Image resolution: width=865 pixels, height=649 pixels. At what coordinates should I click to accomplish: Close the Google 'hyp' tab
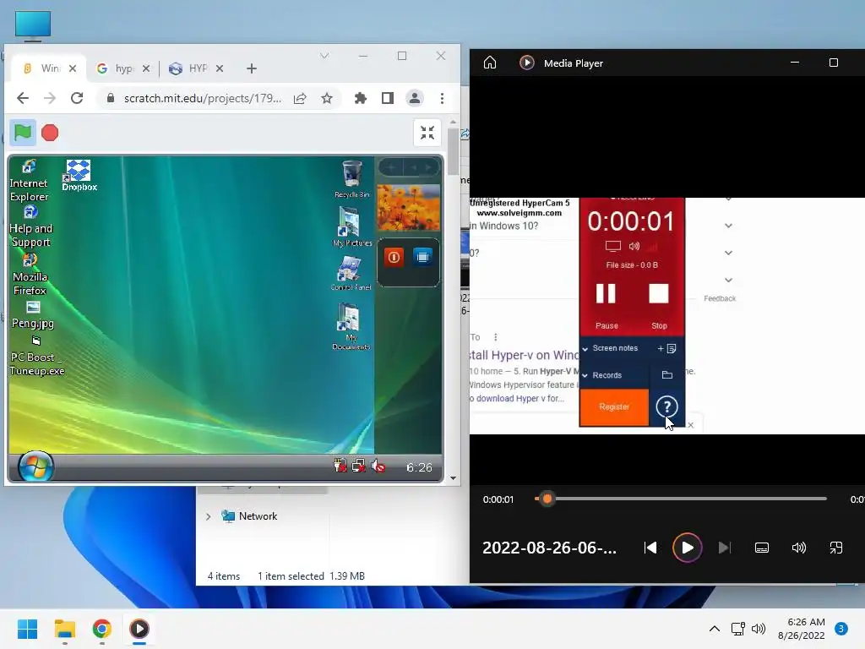pos(145,68)
